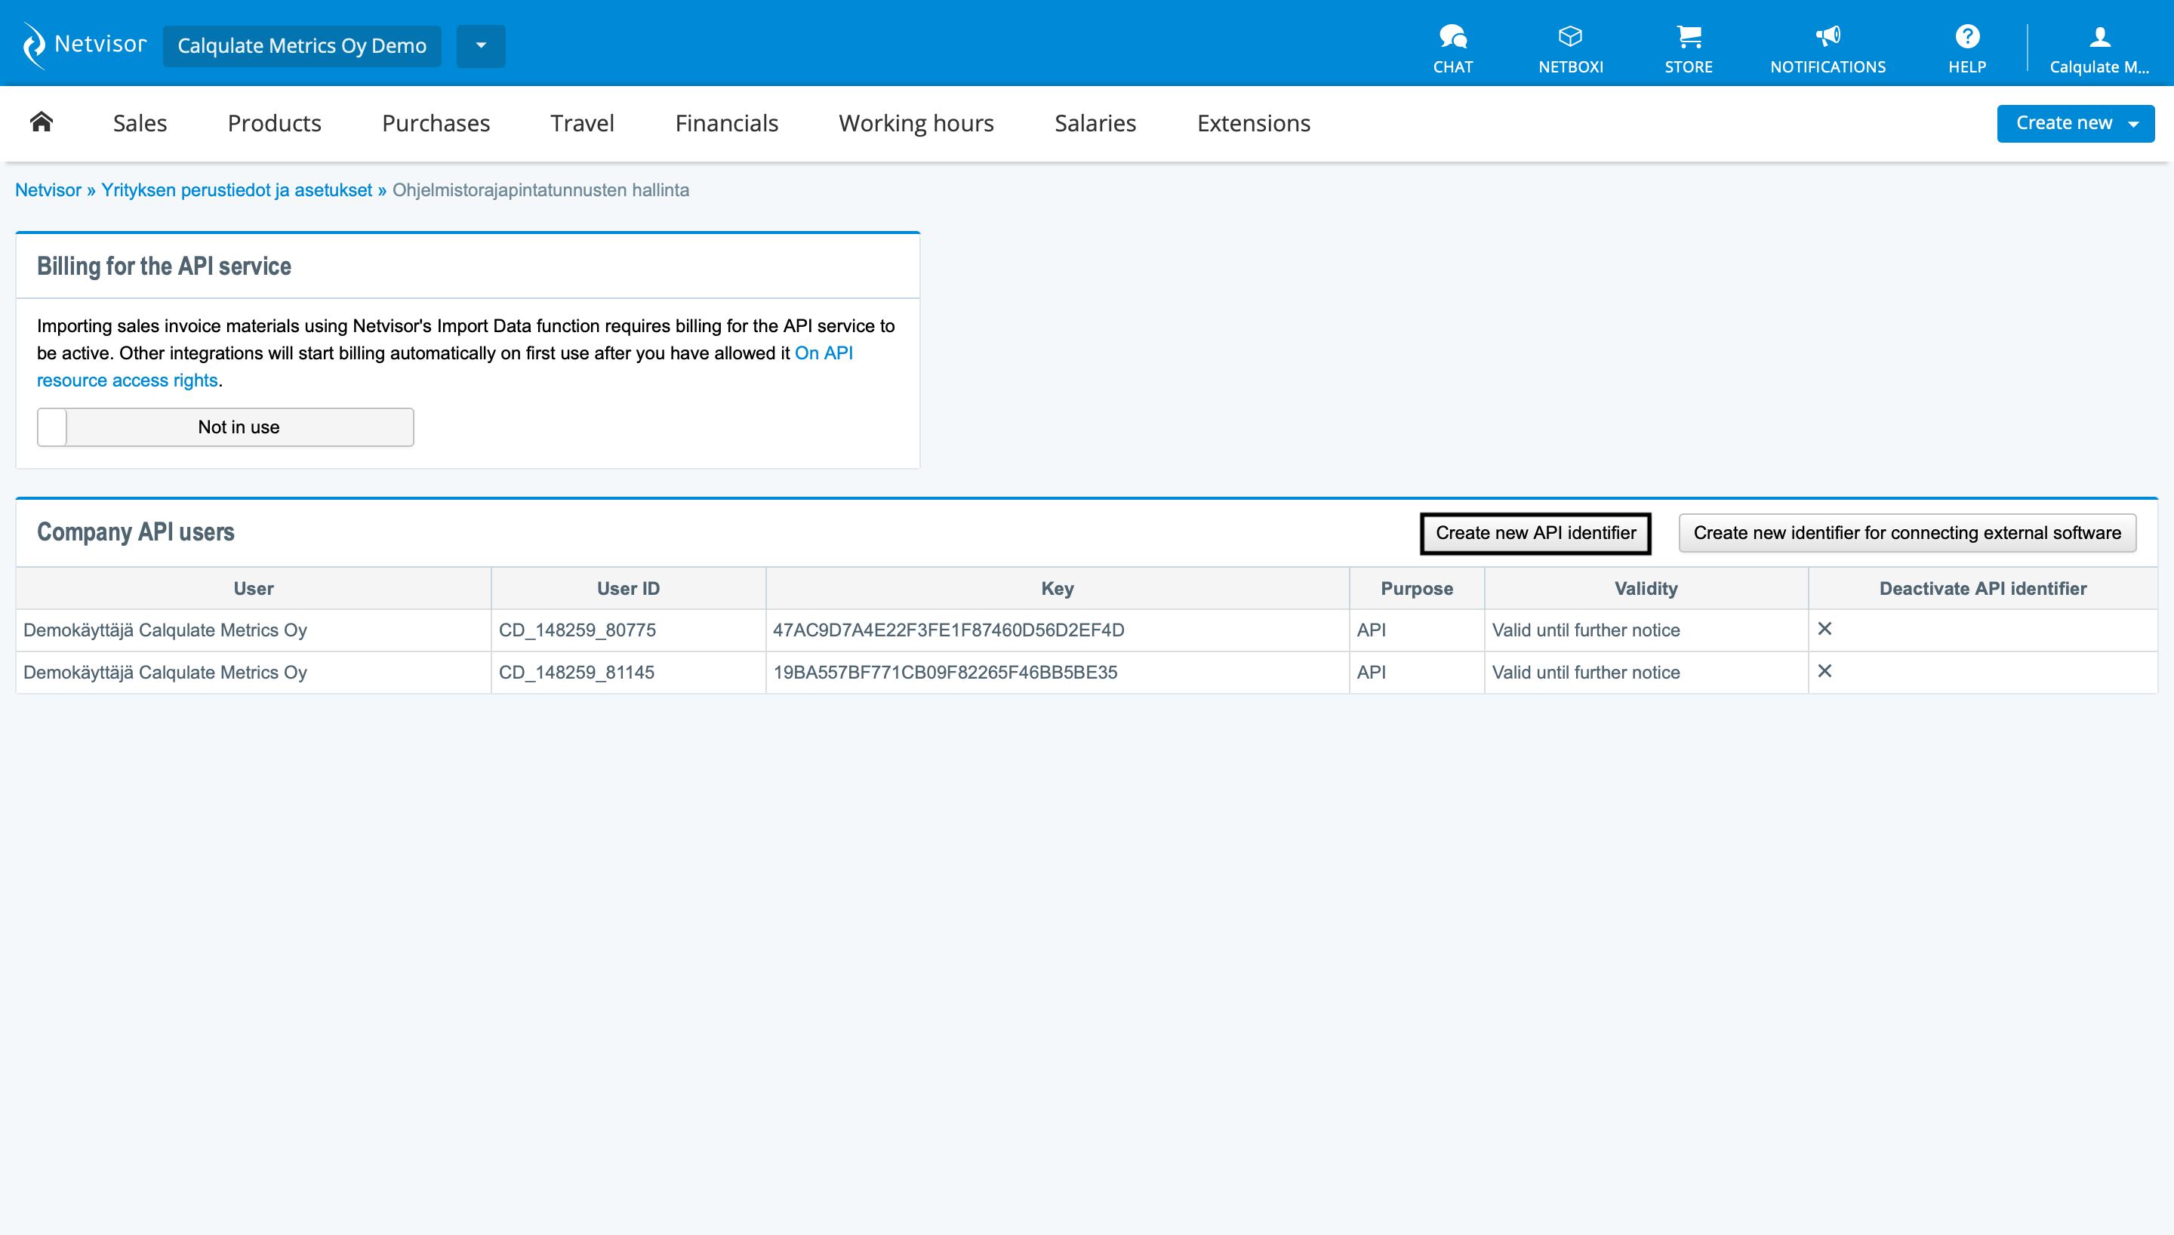The height and width of the screenshot is (1235, 2174).
Task: Click the Netvisor logo
Action: point(84,44)
